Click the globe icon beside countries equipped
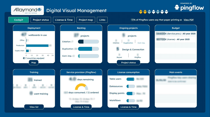 24,58
